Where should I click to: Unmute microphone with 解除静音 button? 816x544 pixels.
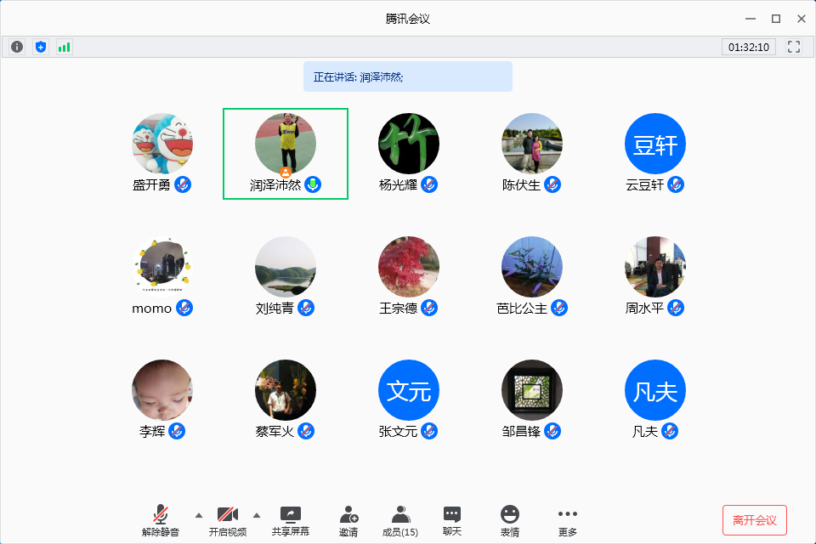[x=161, y=521]
